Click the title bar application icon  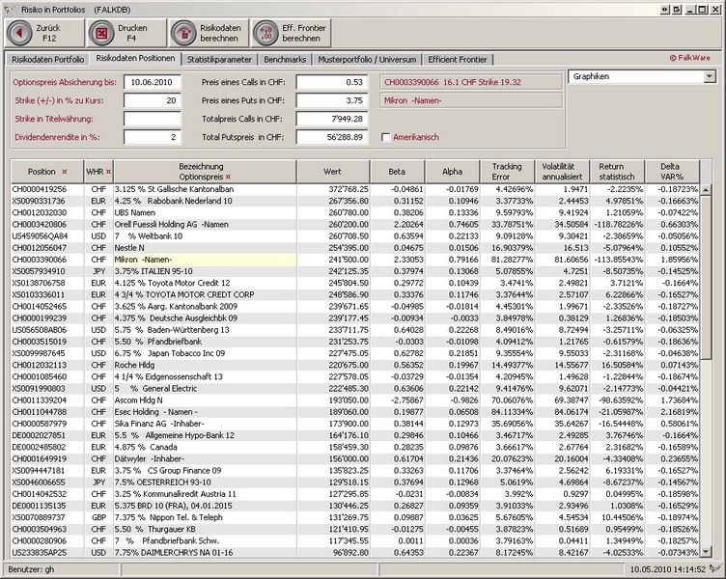(x=10, y=10)
